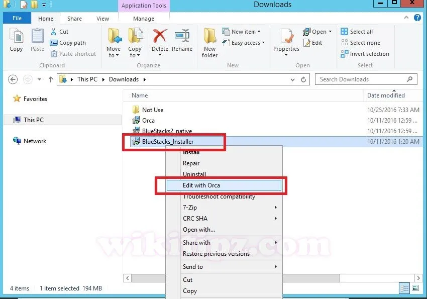Switch to the Share tab
427x299 pixels.
click(x=74, y=19)
